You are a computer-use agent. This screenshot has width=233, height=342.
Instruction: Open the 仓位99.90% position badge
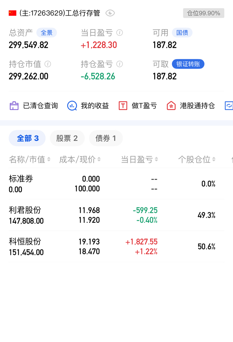tap(204, 13)
